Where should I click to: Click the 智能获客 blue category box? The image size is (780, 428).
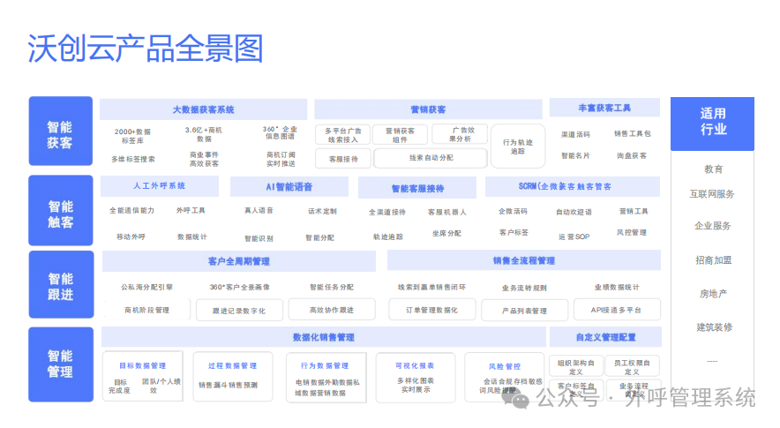[x=61, y=131]
